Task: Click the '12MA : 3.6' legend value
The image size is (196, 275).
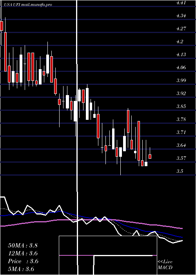Action: point(23,253)
